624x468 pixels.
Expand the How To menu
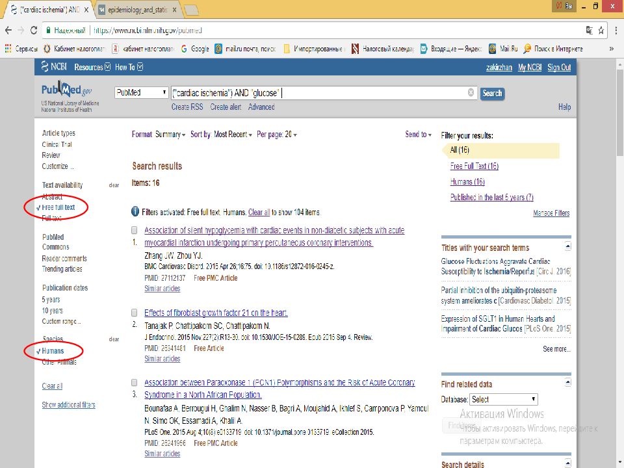pos(129,67)
